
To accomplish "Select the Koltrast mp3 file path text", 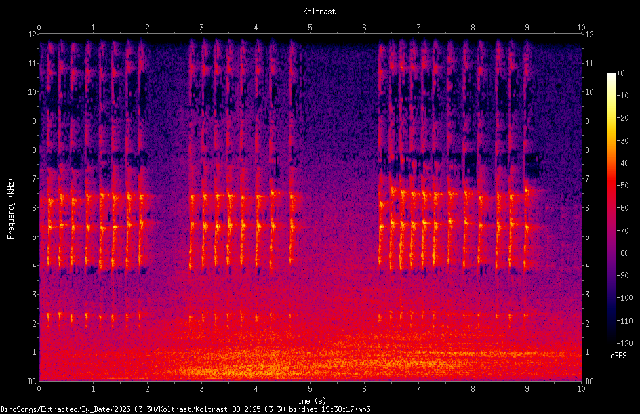I will click(x=185, y=409).
